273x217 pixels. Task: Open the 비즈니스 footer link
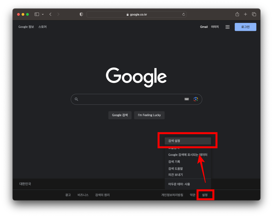(83, 195)
